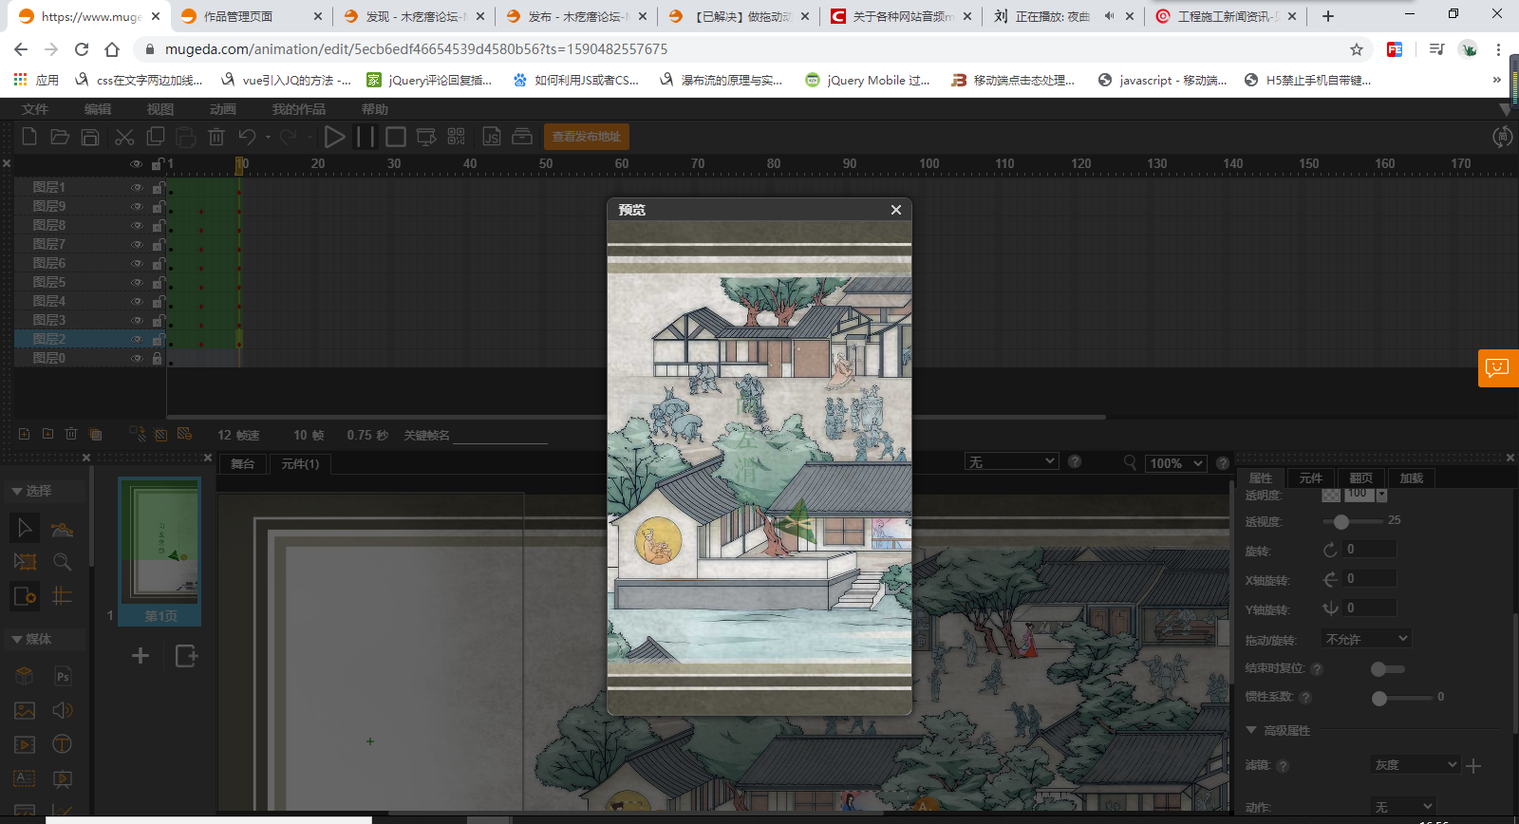Open the 文件 menu
Viewport: 1519px width, 824px height.
pos(35,109)
